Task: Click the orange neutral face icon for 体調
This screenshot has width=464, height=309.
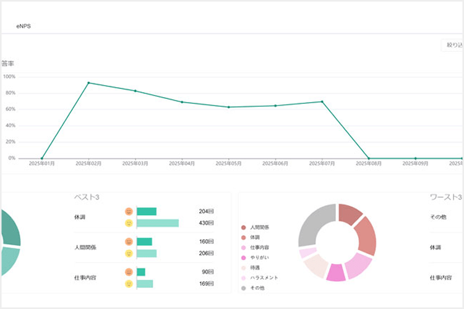Action: click(x=129, y=211)
